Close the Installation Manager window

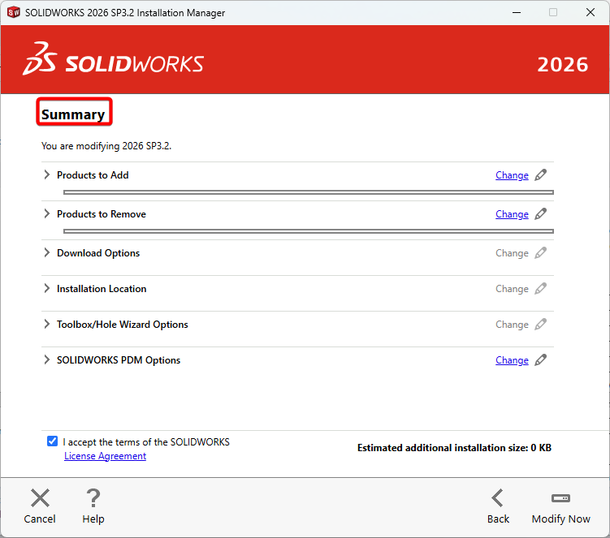591,12
